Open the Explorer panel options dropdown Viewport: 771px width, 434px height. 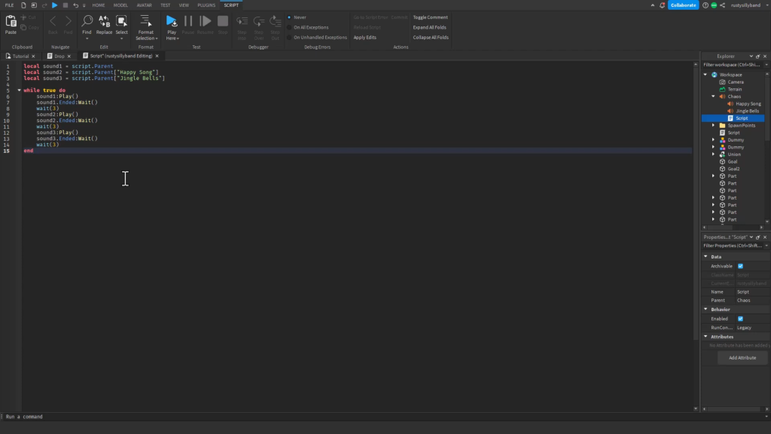coord(751,56)
